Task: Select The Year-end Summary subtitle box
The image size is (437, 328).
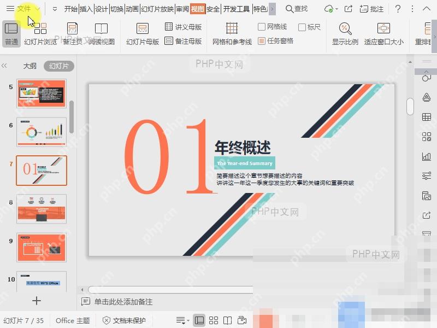Action: 245,163
